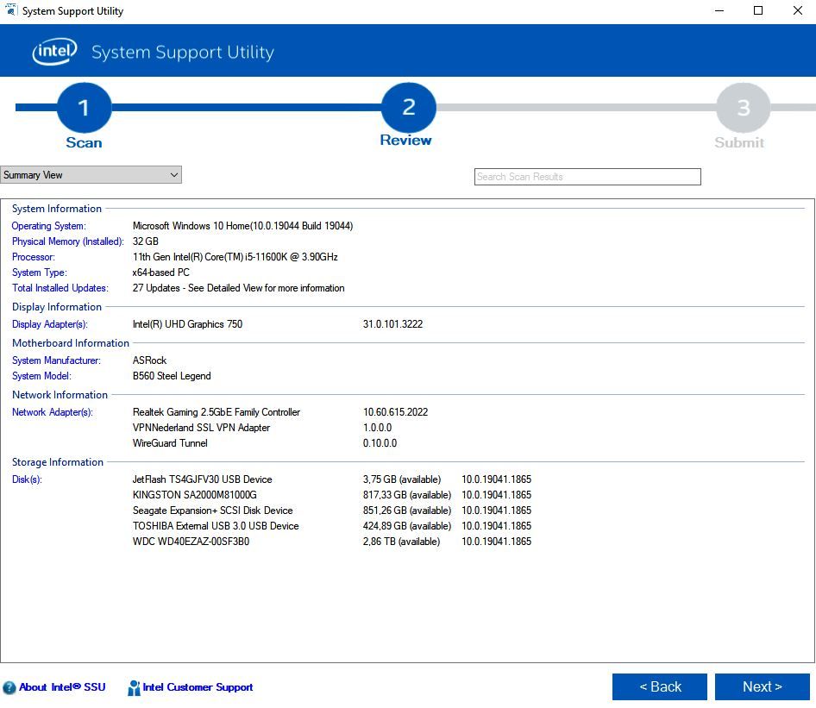Click 27 Updates detailed view text
This screenshot has width=816, height=708.
coord(238,288)
